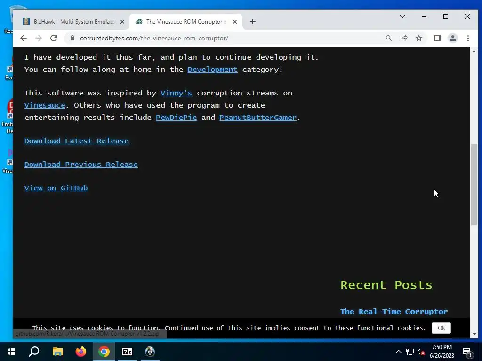Click the Recent Posts heading
The width and height of the screenshot is (482, 361).
(x=386, y=285)
